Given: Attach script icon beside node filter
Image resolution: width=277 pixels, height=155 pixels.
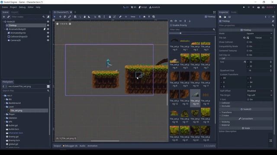Looking at the screenshot, I should (48, 17).
